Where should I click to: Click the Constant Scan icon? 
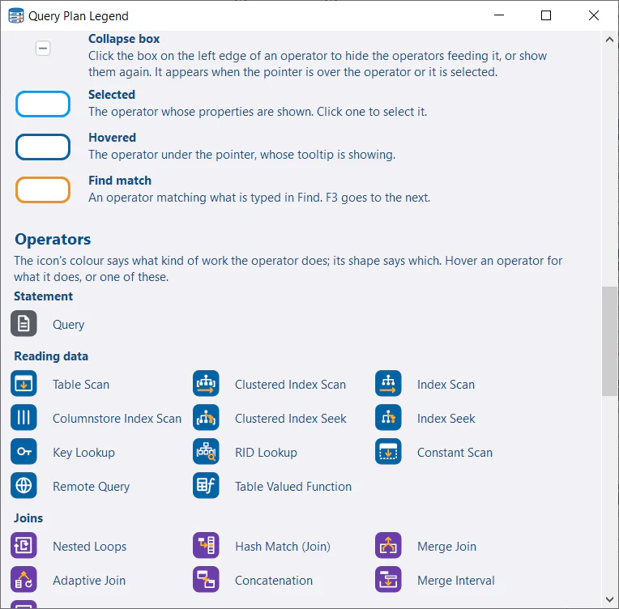388,452
